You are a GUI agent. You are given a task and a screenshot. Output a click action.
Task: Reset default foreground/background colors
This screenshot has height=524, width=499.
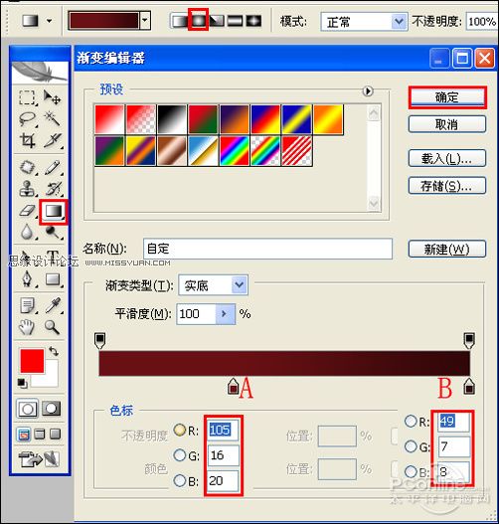[23, 383]
